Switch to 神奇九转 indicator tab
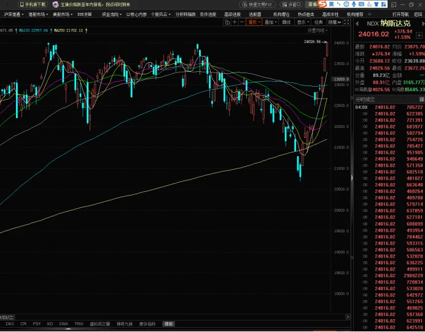 pyautogui.click(x=125, y=324)
